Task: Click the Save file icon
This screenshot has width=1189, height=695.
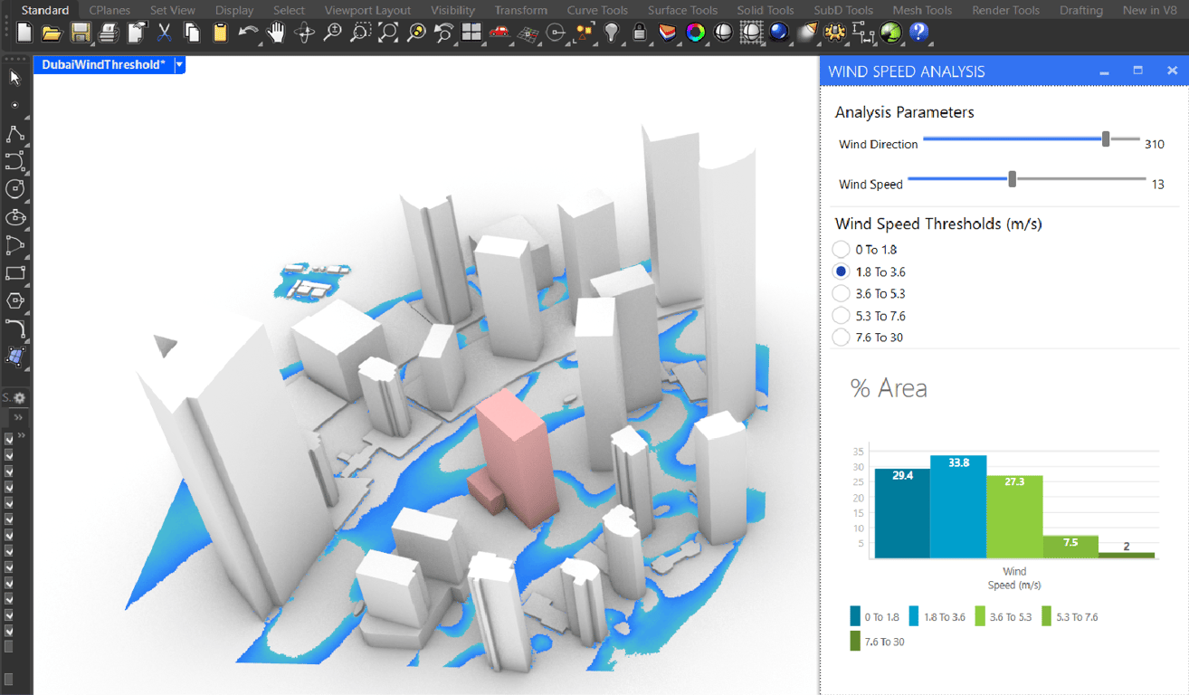Action: coord(80,33)
